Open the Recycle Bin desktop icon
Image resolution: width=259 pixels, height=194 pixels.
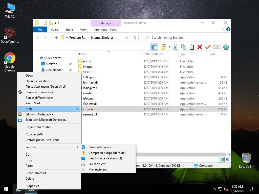246,160
